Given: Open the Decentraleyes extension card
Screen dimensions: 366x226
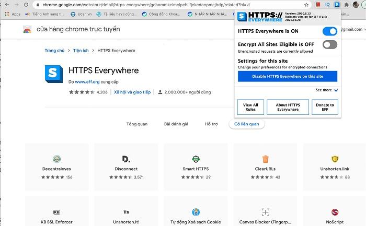Looking at the screenshot, I should [56, 167].
